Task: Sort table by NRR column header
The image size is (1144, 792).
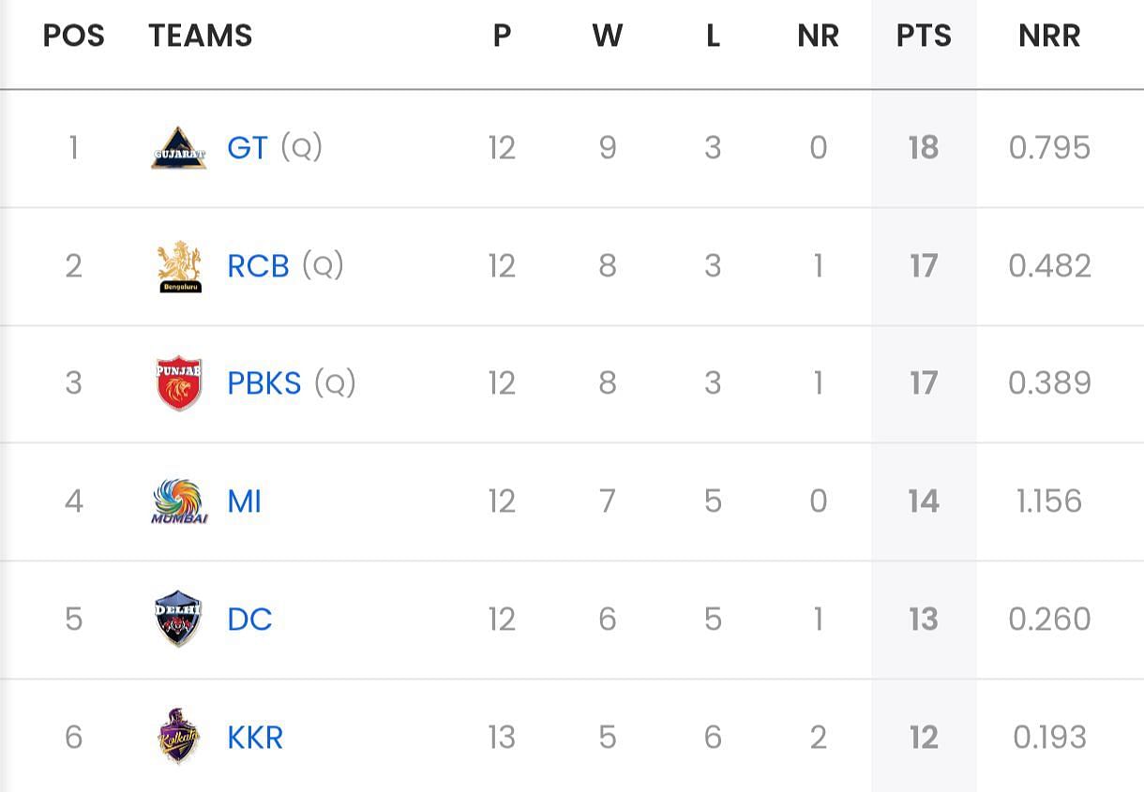Action: coord(1049,36)
